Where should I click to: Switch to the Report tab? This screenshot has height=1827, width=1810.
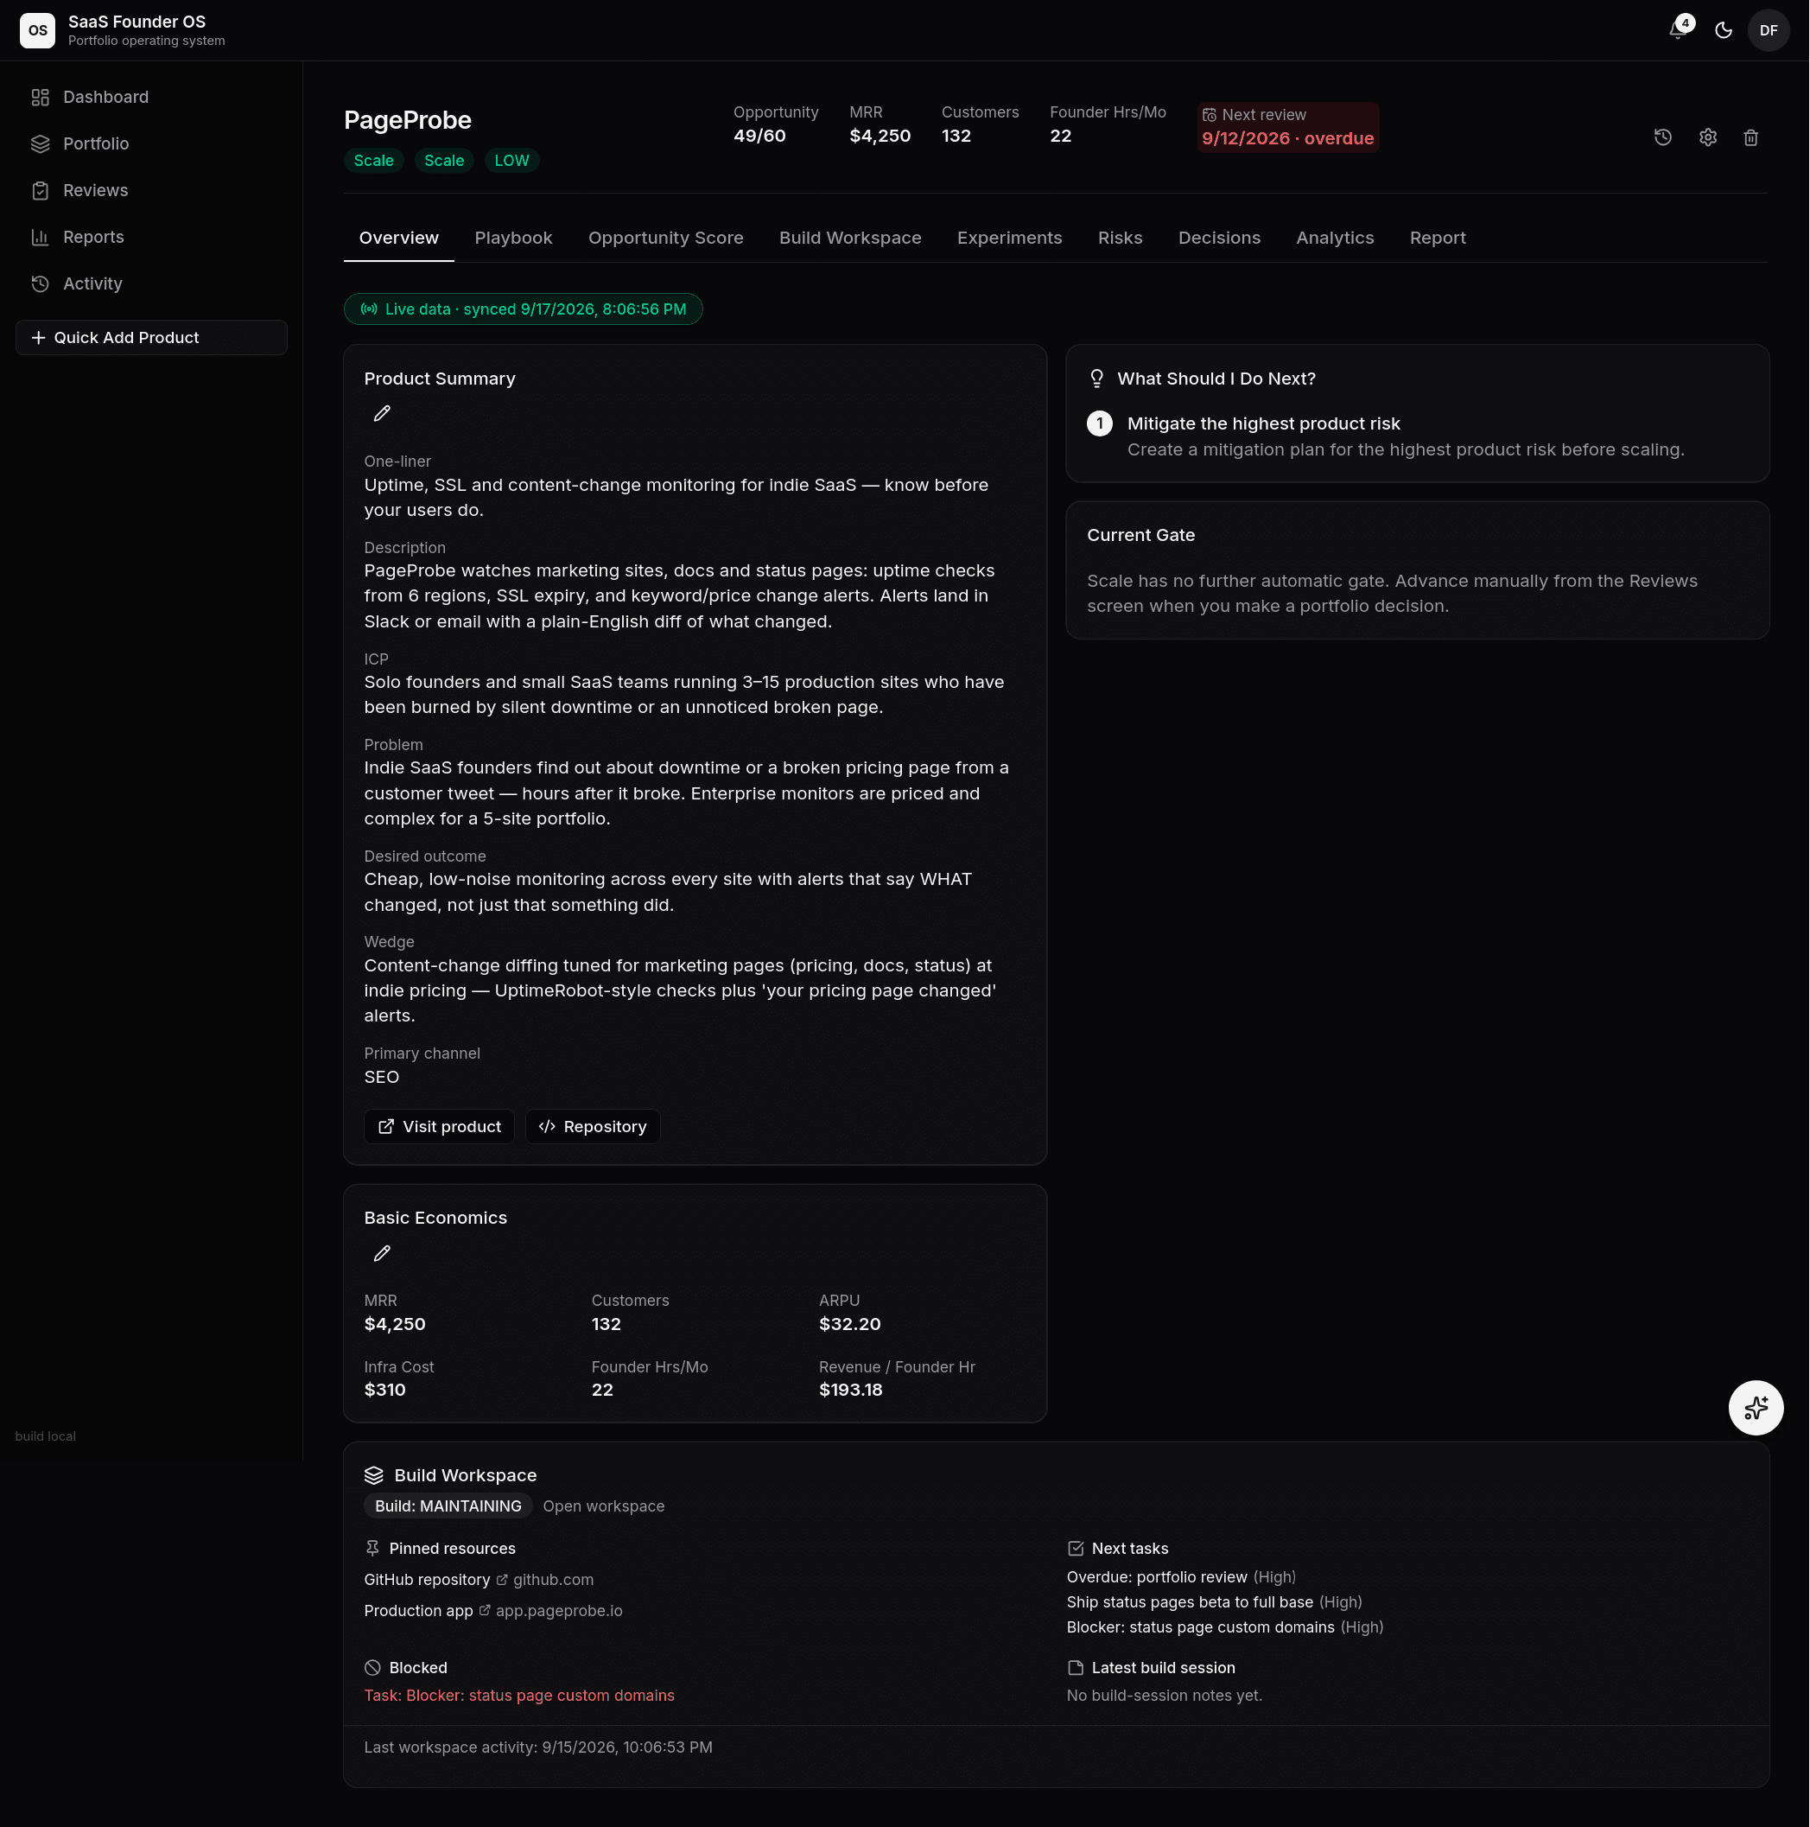pyautogui.click(x=1438, y=239)
